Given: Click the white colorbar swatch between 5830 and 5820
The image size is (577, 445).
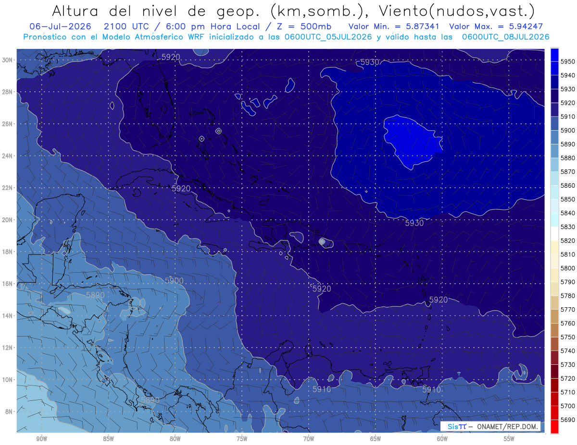Looking at the screenshot, I should point(554,234).
